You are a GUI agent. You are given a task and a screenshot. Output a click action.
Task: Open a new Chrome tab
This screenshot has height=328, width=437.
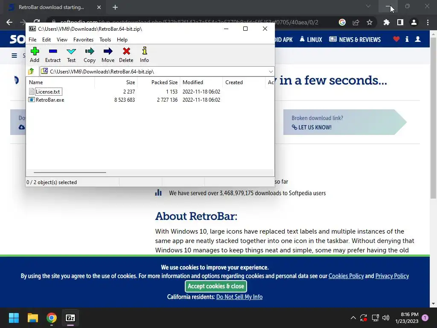point(115,7)
